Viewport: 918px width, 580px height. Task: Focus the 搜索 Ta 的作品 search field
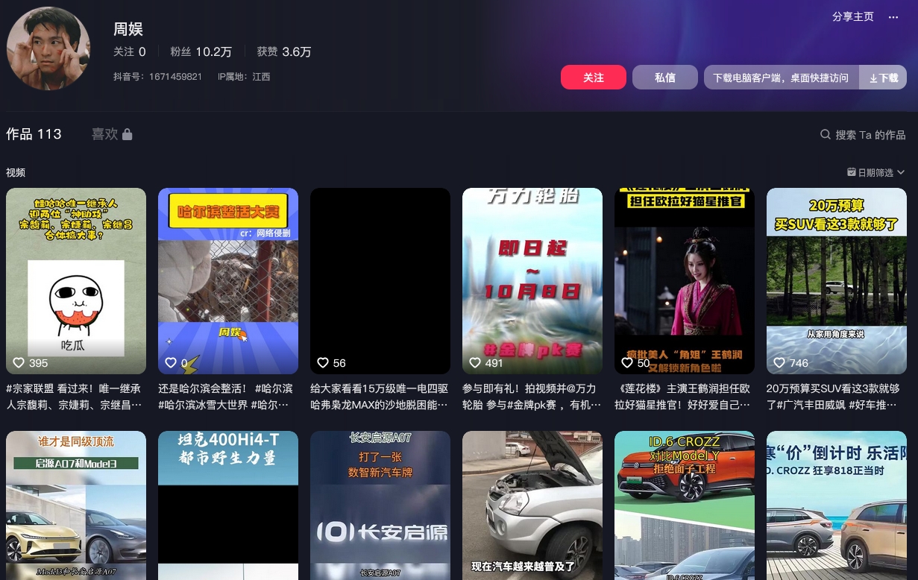[863, 135]
